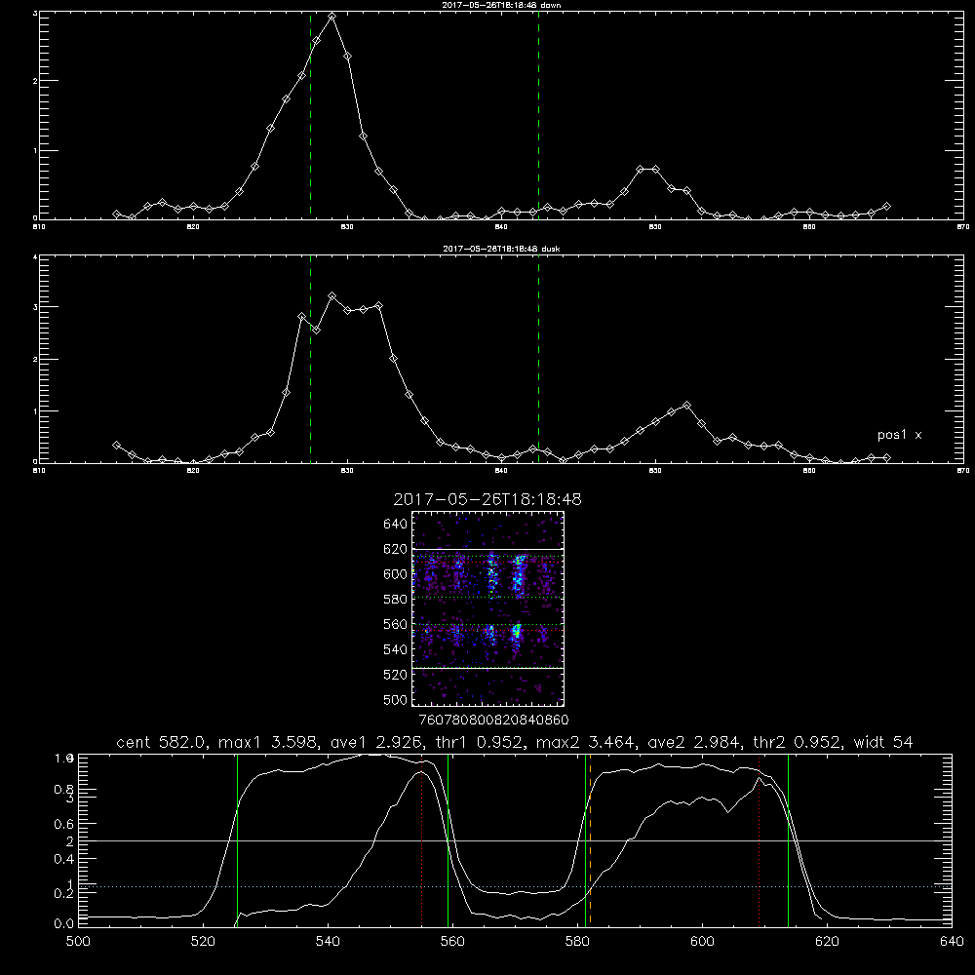Click the secondary peak near 852 in dusk plot
The image size is (975, 975).
click(x=686, y=405)
